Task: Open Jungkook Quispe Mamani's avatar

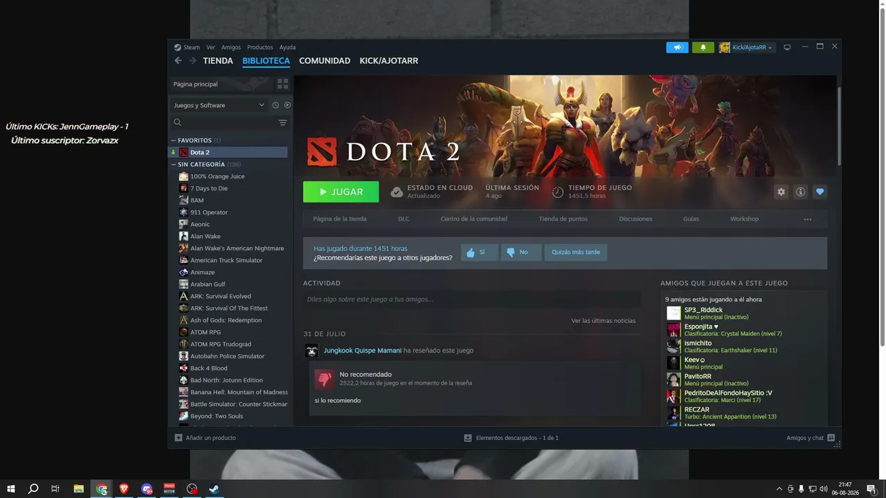Action: click(x=312, y=351)
